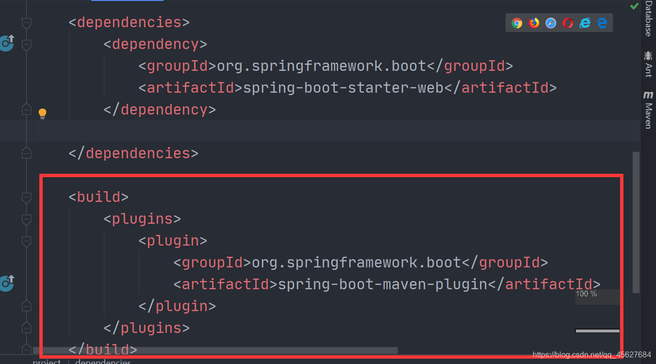The width and height of the screenshot is (656, 364).
Task: Collapse the <dependency> opening tag fold
Action: 27,45
